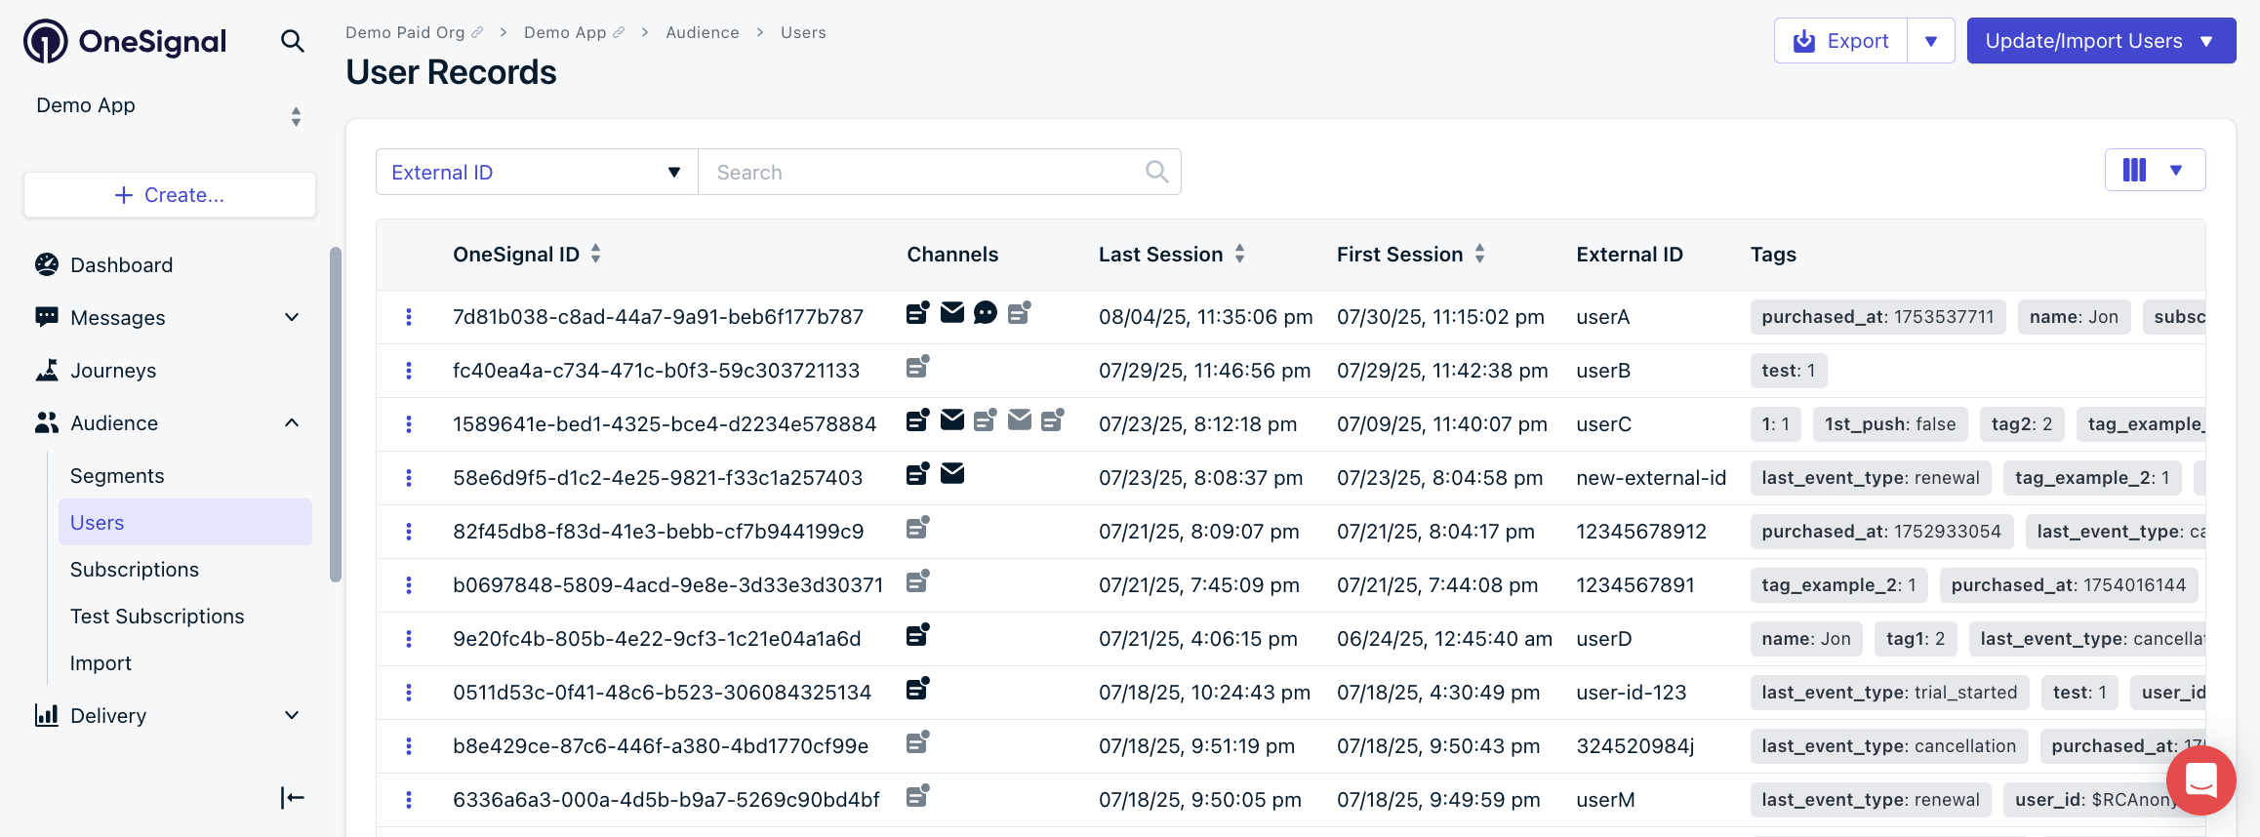Click last session 07/18/25, 10:24:43 pm
The height and width of the screenshot is (837, 2260).
(1204, 693)
